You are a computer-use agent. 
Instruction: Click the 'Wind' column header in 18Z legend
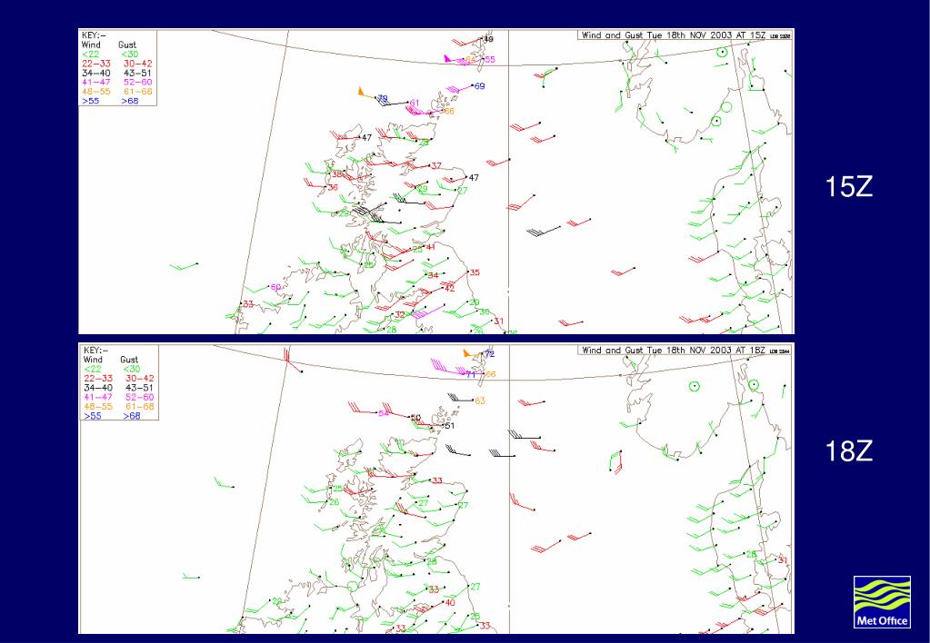(x=93, y=360)
